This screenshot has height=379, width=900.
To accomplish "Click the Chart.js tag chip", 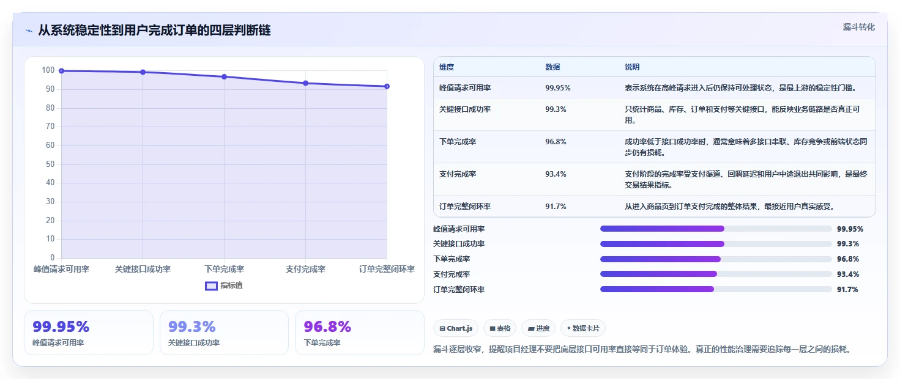I will pyautogui.click(x=456, y=328).
